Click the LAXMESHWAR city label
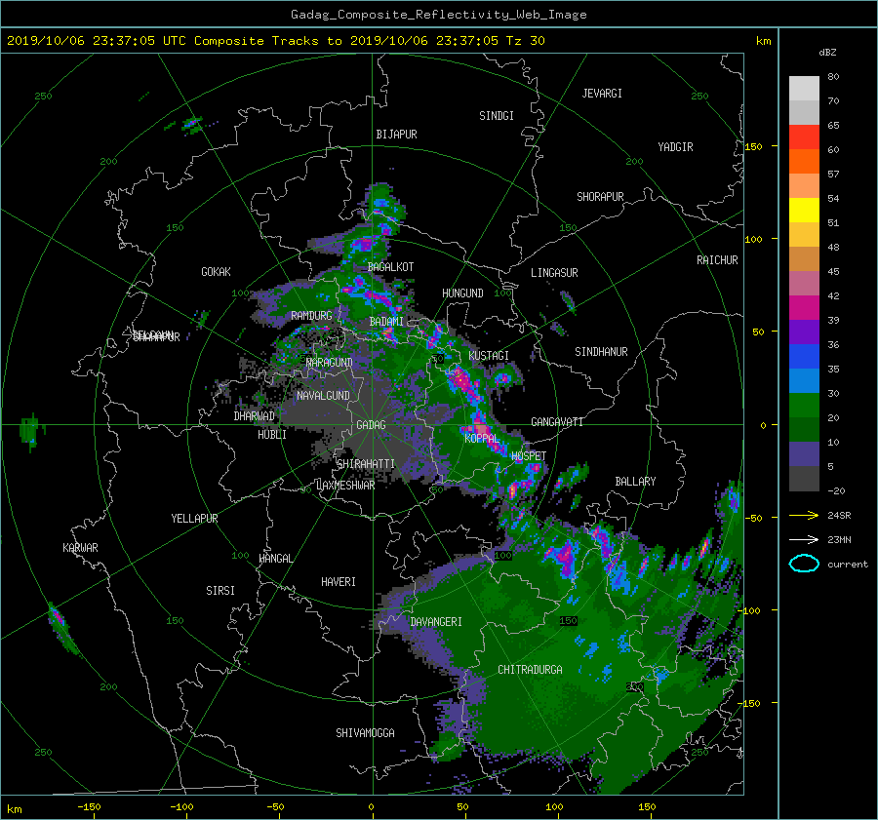 [x=345, y=486]
